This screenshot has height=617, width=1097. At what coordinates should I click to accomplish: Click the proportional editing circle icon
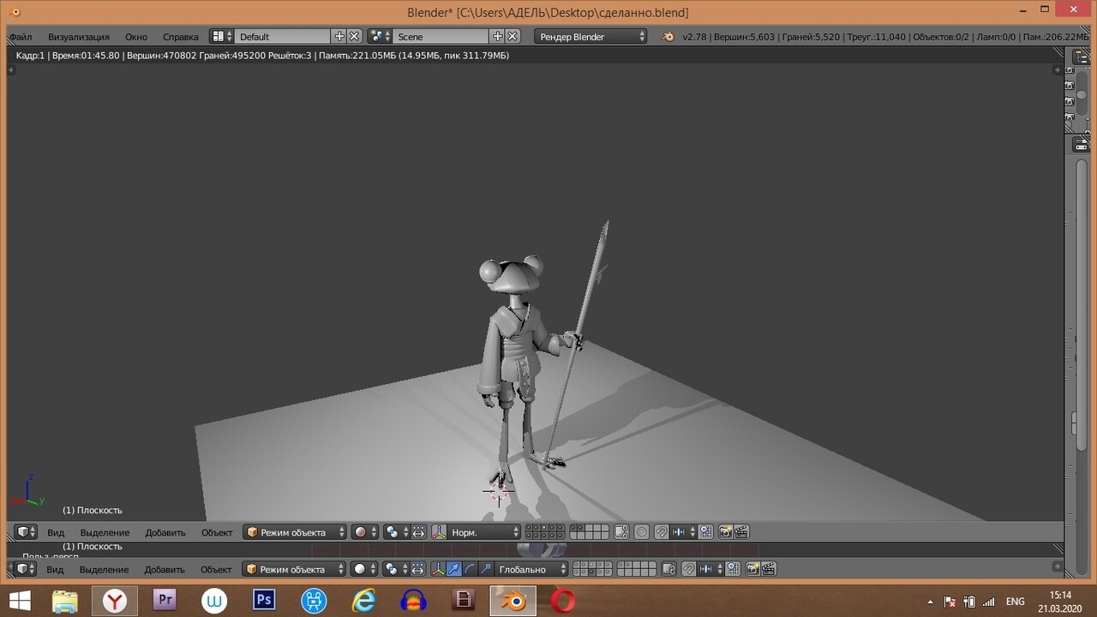coord(641,532)
